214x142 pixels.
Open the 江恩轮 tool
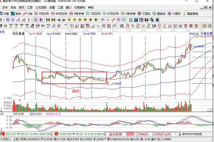144,13
